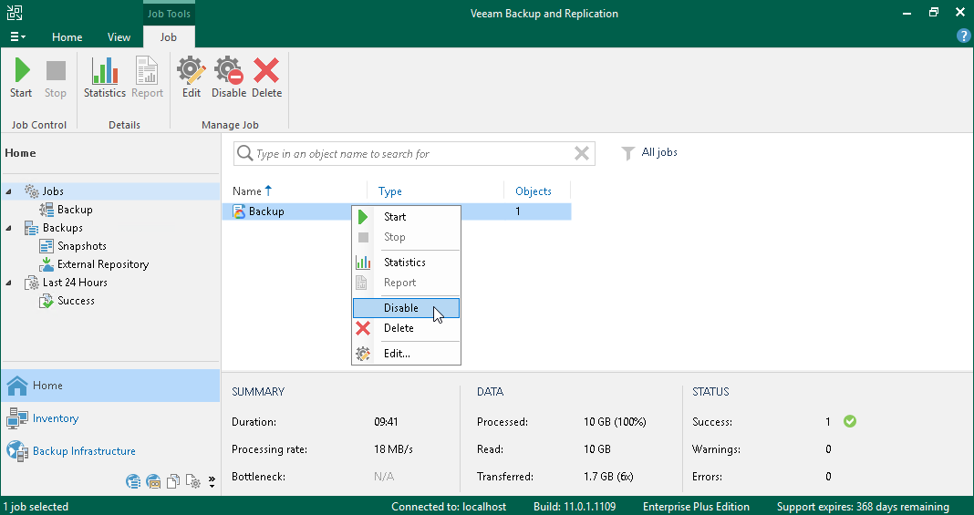Click the Transferred value 1.7 GB (6x)
974x515 pixels.
(x=608, y=477)
